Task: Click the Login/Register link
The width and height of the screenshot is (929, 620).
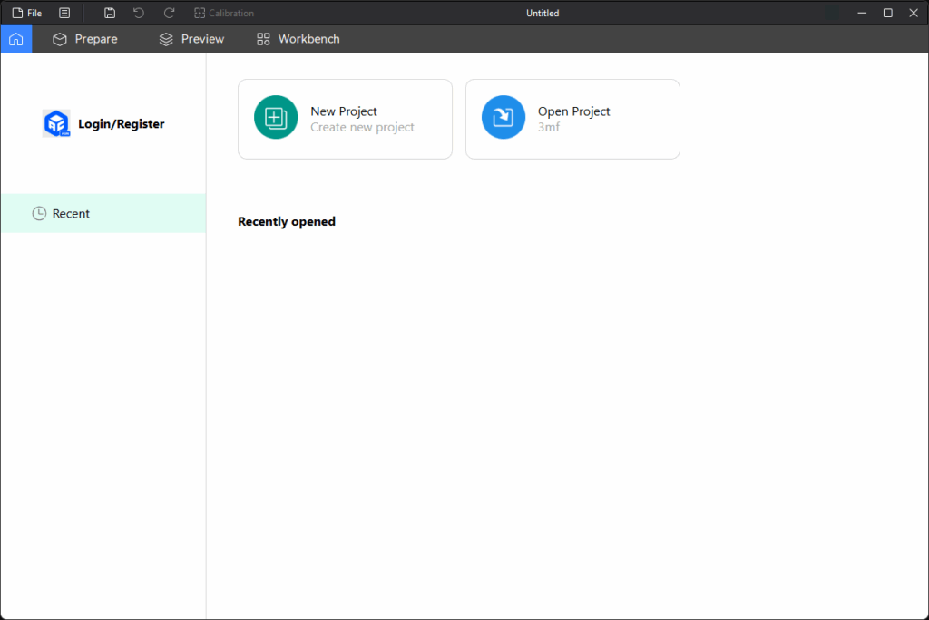Action: [122, 124]
